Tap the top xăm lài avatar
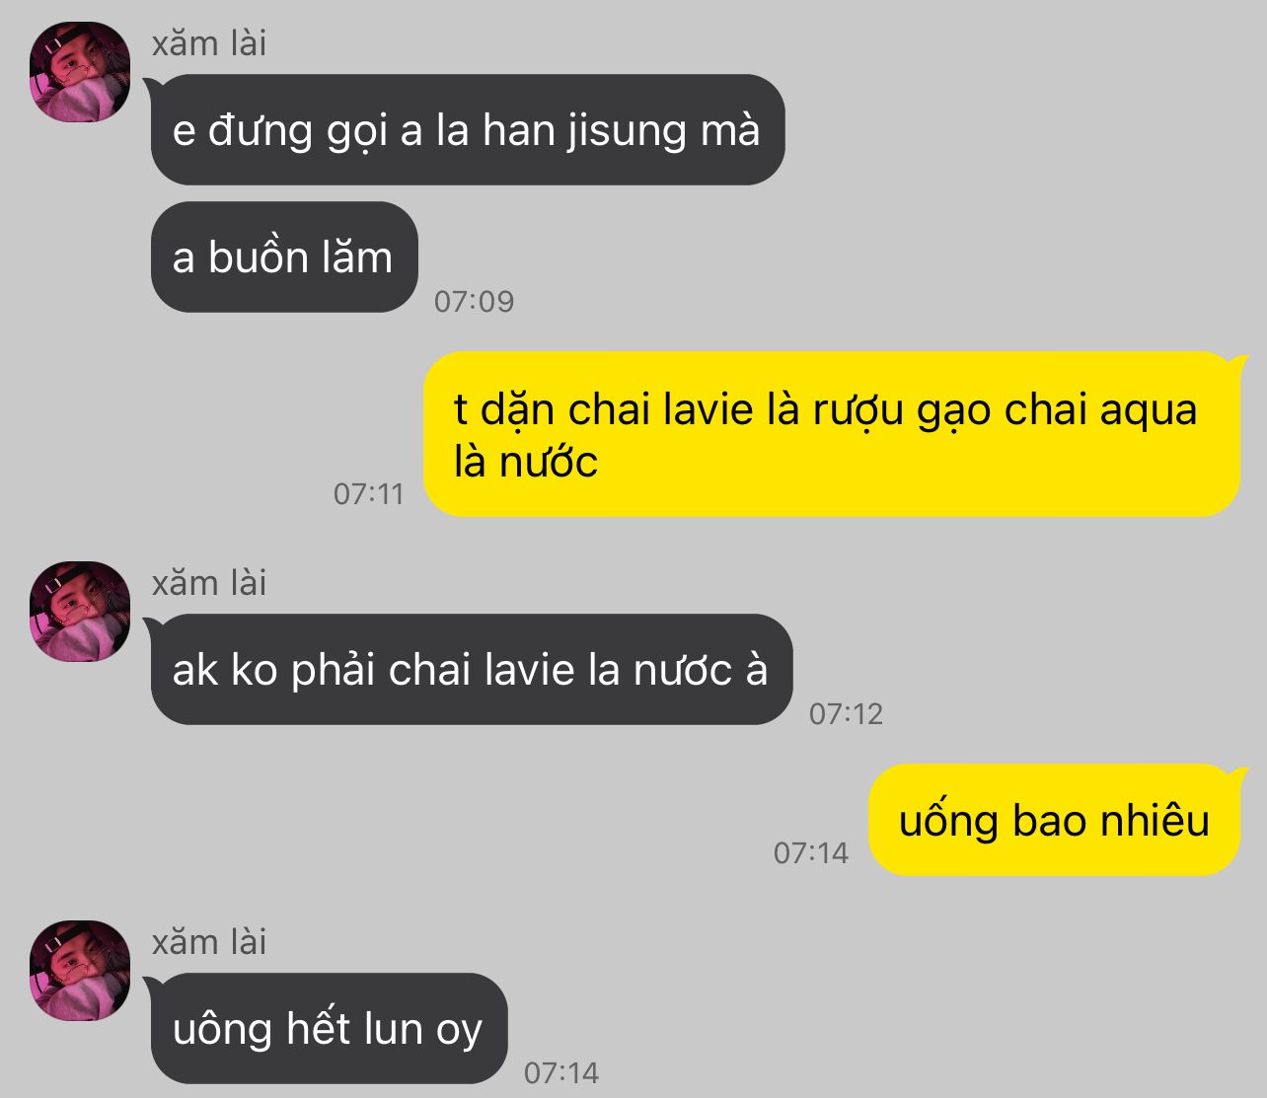The image size is (1267, 1098). 80,72
